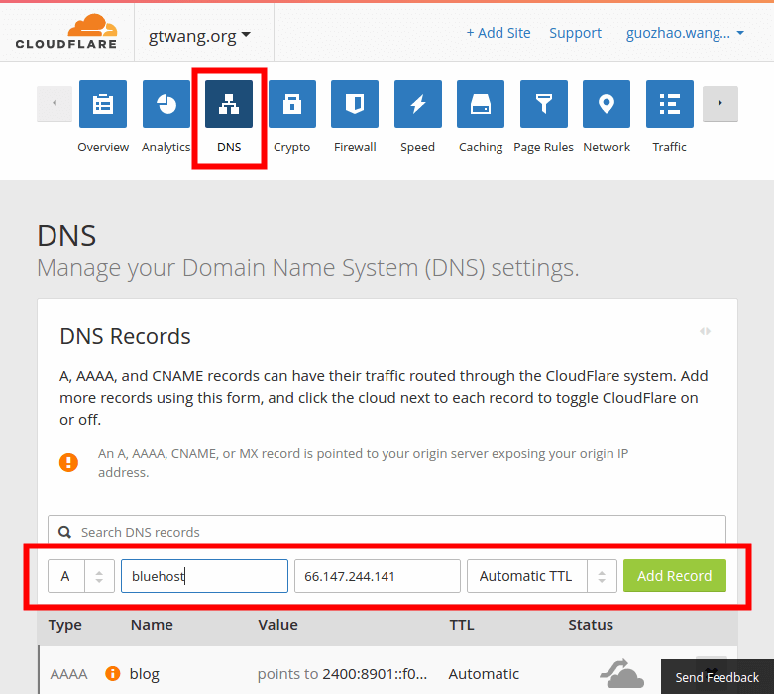Click the Firewall label
This screenshot has width=774, height=694.
pyautogui.click(x=355, y=147)
